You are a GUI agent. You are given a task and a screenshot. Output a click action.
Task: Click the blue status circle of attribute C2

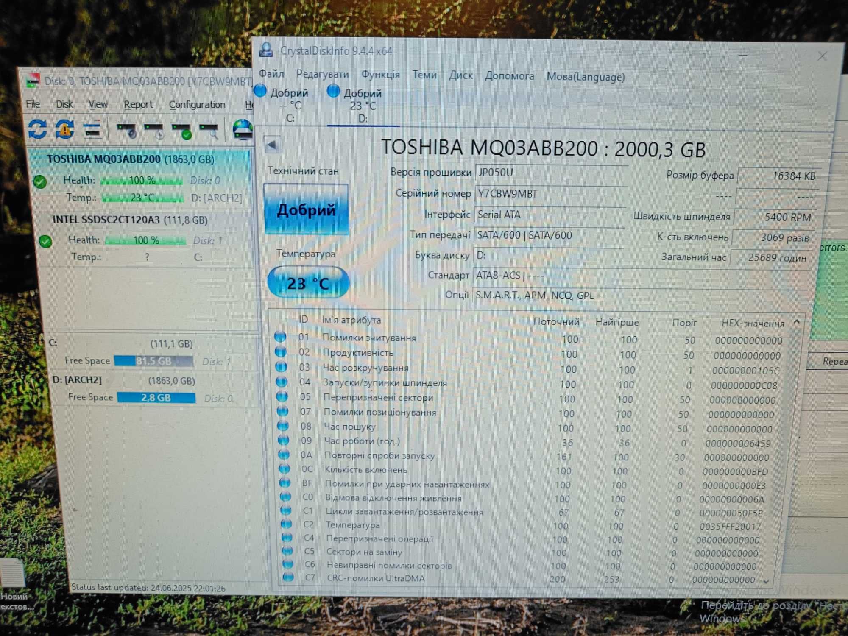pos(287,524)
